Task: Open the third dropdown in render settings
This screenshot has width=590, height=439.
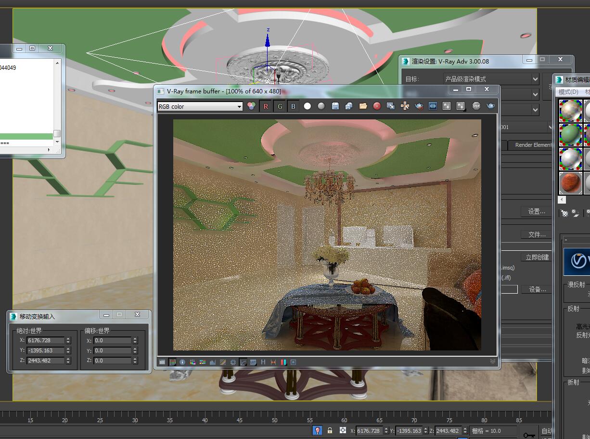Action: [520, 110]
